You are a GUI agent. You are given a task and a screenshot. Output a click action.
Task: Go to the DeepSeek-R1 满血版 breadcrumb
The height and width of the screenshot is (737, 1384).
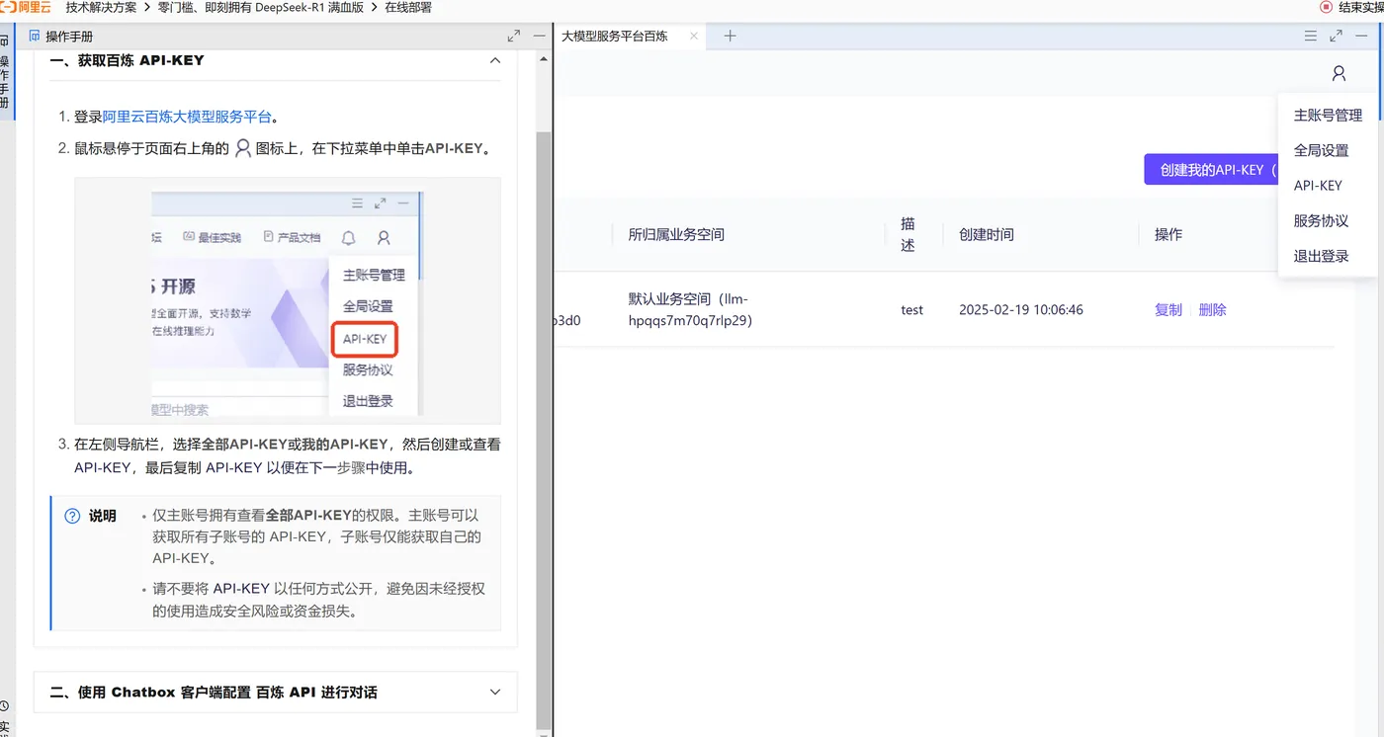point(261,7)
